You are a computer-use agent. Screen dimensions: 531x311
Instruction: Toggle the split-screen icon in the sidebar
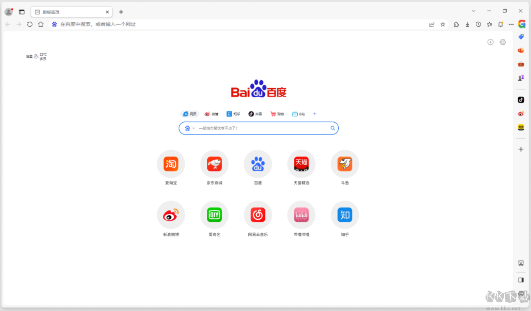521,280
